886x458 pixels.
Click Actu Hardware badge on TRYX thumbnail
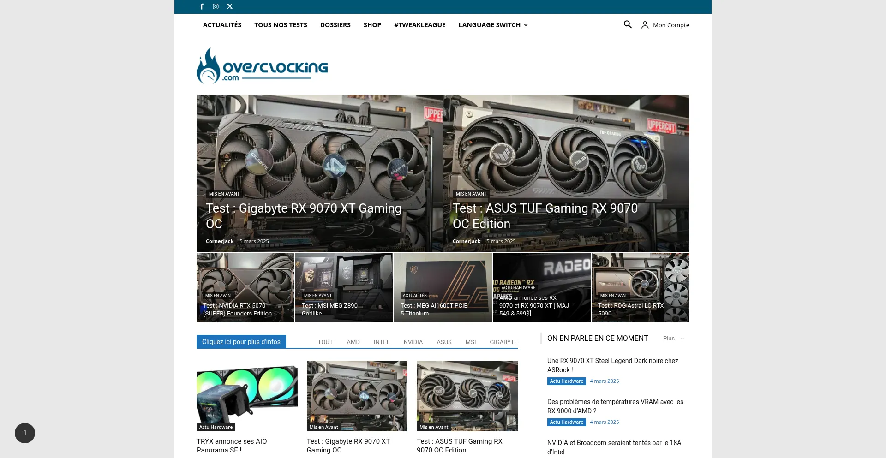click(216, 427)
